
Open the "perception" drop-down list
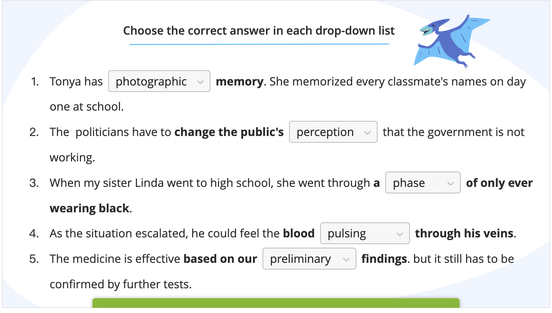[x=333, y=132]
